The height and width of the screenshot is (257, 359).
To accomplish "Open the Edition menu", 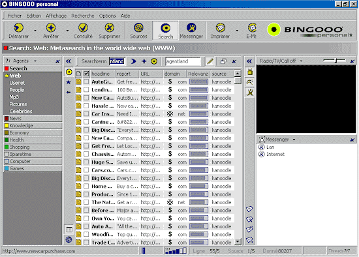I will pyautogui.click(x=34, y=16).
